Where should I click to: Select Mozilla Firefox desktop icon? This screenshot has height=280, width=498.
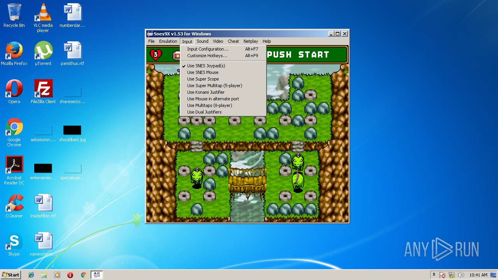point(14,54)
